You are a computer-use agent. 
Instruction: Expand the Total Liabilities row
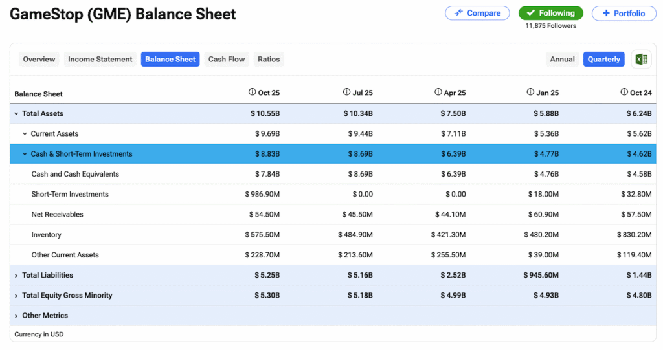[x=16, y=276]
